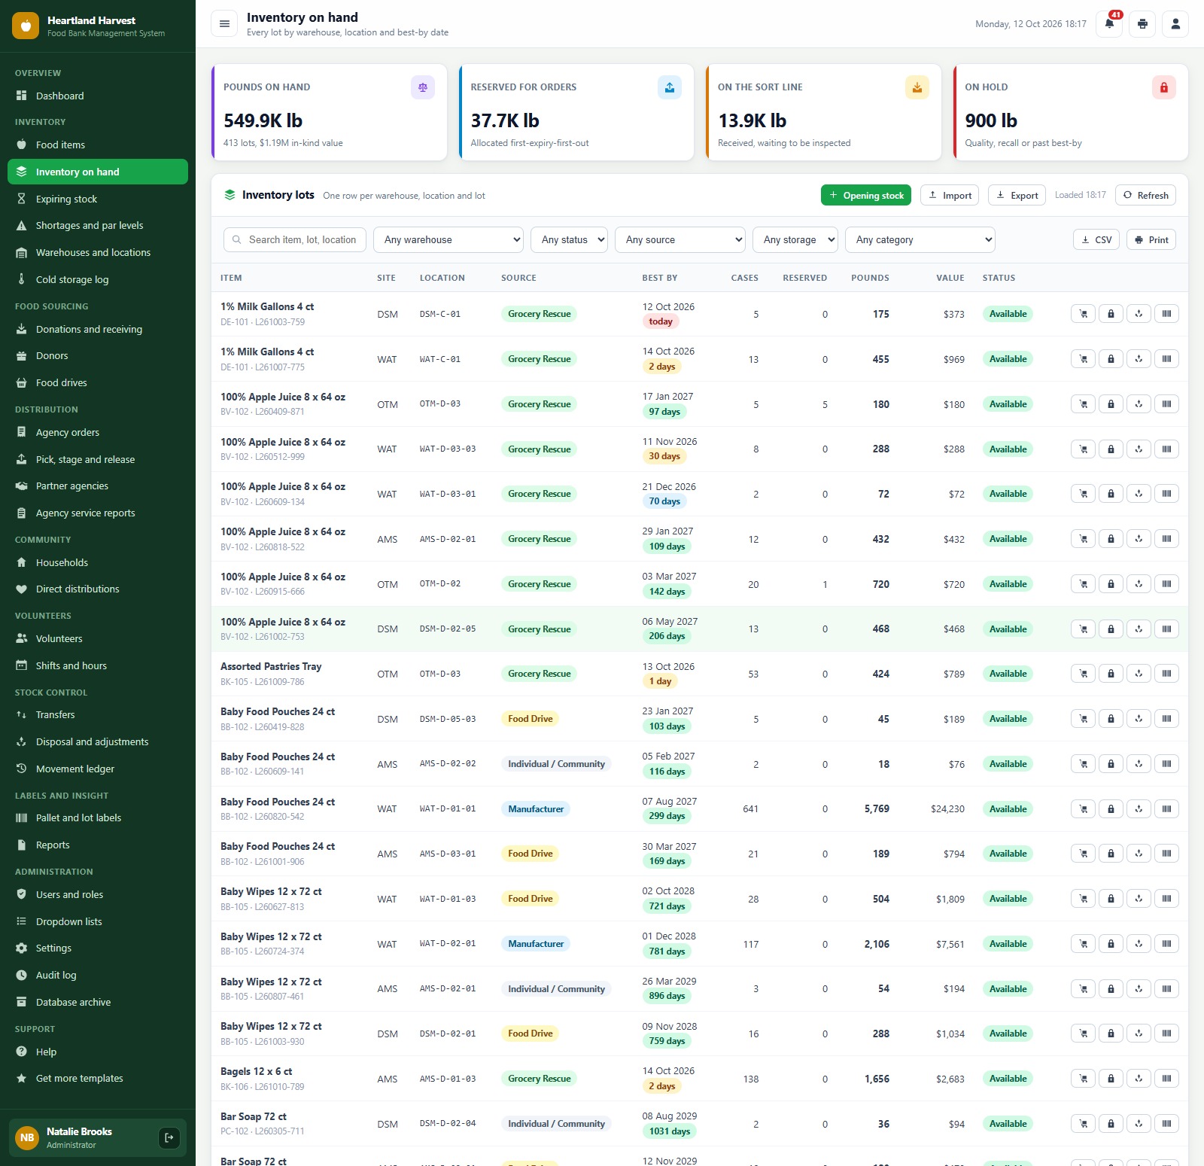
Task: Open the user profile icon
Action: 1175,24
